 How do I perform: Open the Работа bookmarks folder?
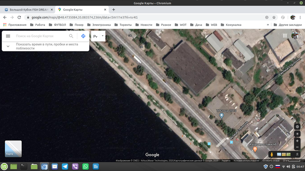click(x=38, y=25)
